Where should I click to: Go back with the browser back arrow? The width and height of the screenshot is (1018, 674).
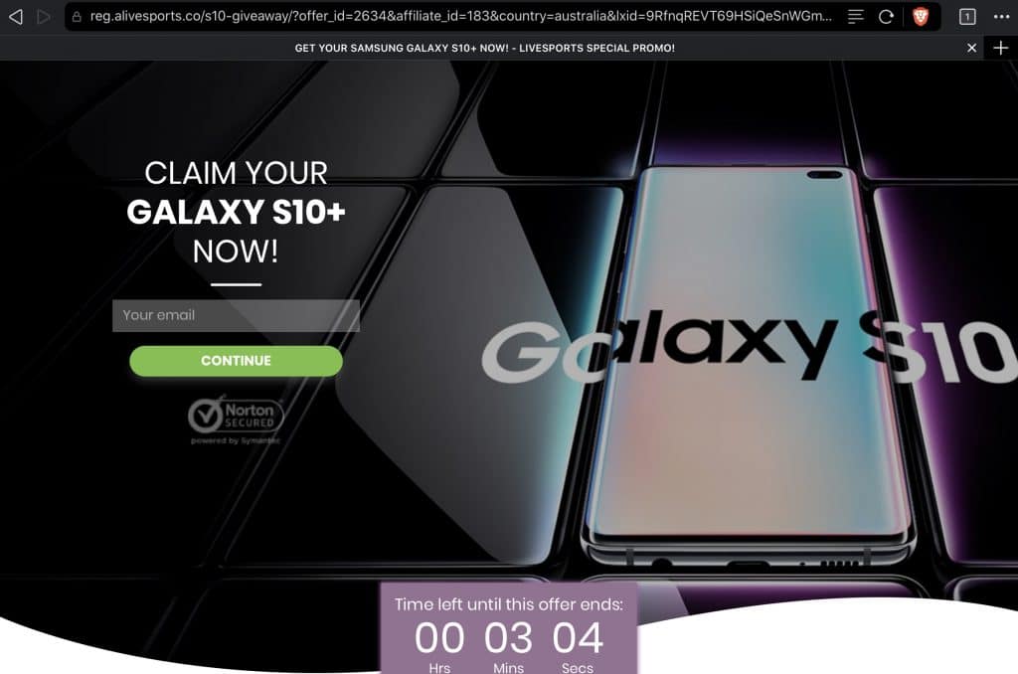[16, 16]
